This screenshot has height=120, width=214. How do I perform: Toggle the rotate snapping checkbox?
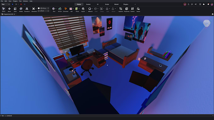(39, 11)
